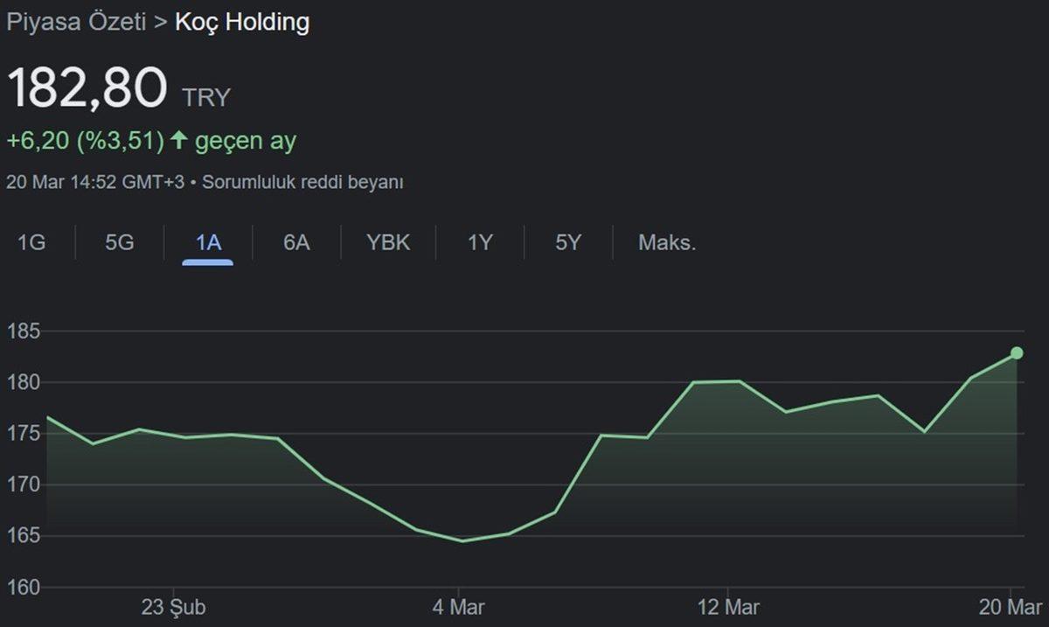Select the active 1A range tab

pos(208,242)
